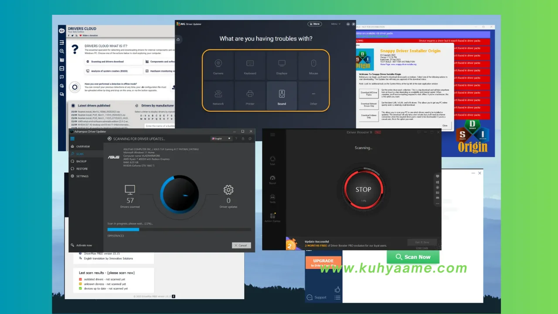Screen dimensions: 558x314
Task: Open Support in the blue sidebar
Action: (317, 297)
